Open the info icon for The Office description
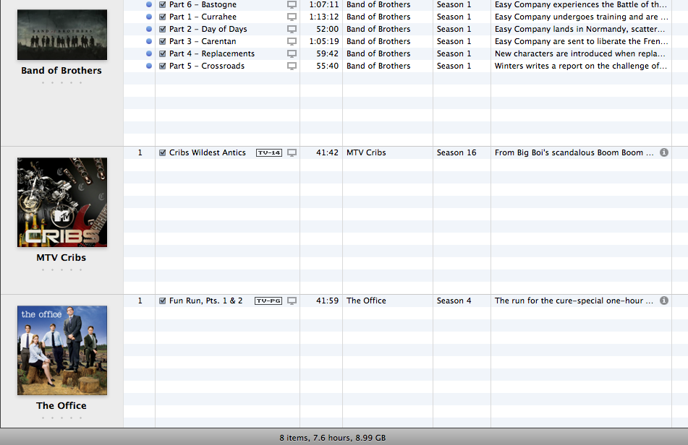Image resolution: width=688 pixels, height=445 pixels. tap(664, 301)
